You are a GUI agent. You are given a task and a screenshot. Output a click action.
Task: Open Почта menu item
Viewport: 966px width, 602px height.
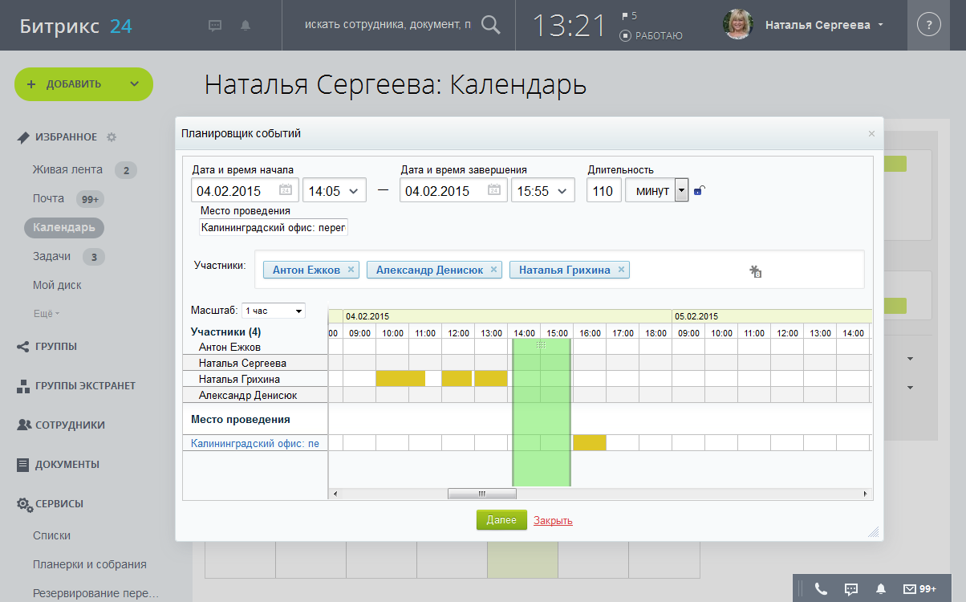point(48,198)
